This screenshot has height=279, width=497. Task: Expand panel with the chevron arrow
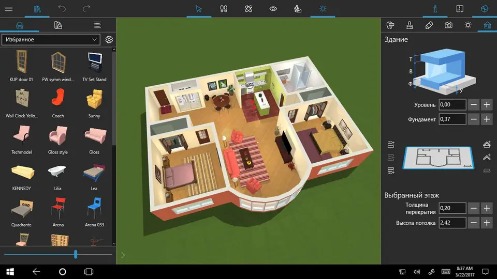pyautogui.click(x=123, y=255)
